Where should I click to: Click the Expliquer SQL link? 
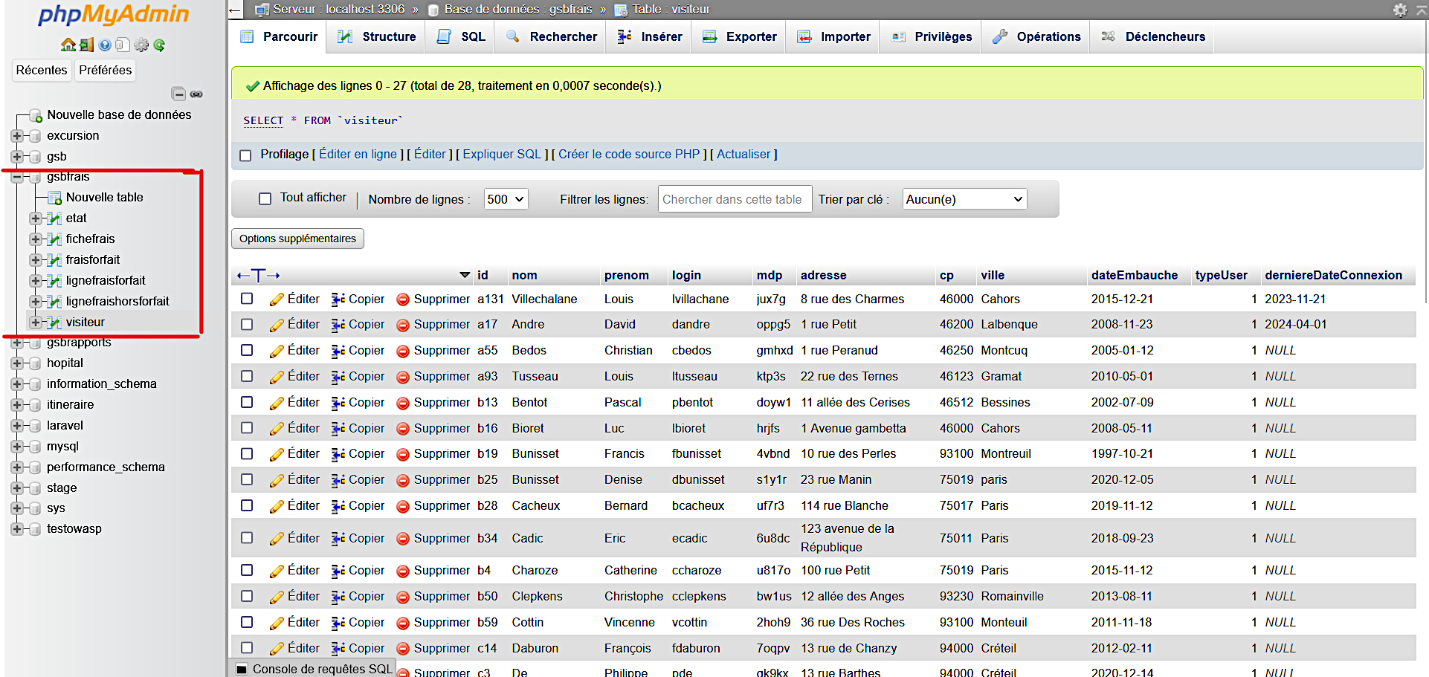tap(502, 155)
